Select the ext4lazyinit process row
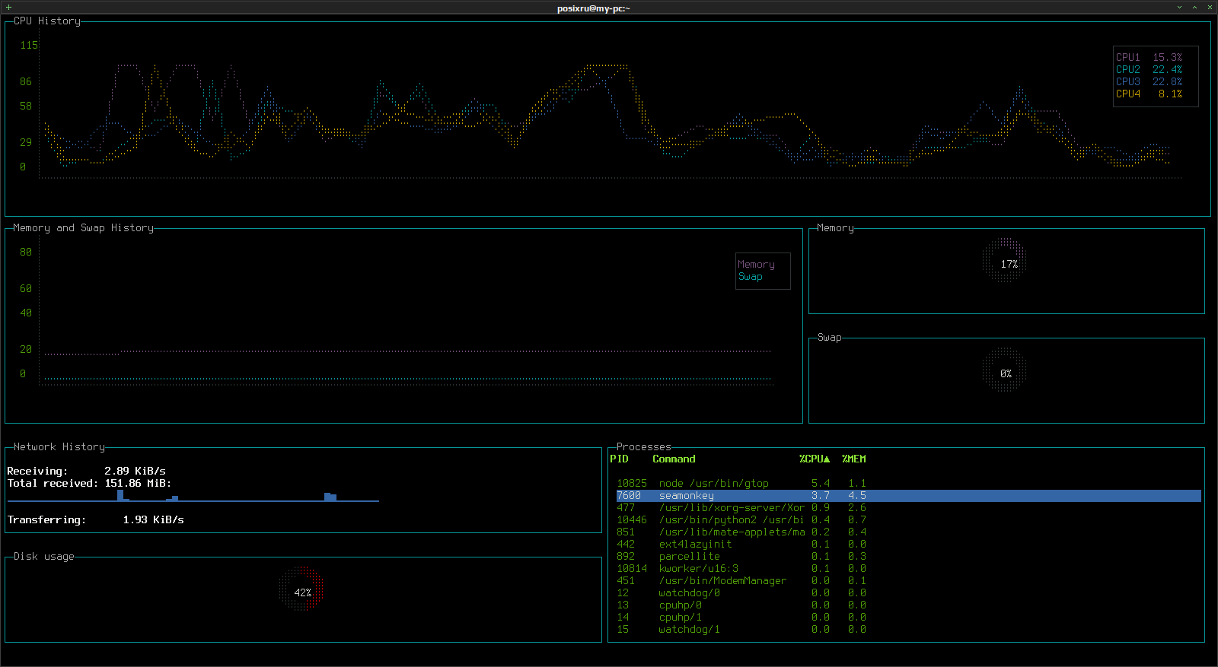 click(x=909, y=544)
